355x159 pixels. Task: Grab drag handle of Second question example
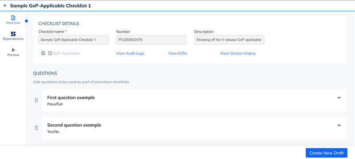click(x=36, y=128)
